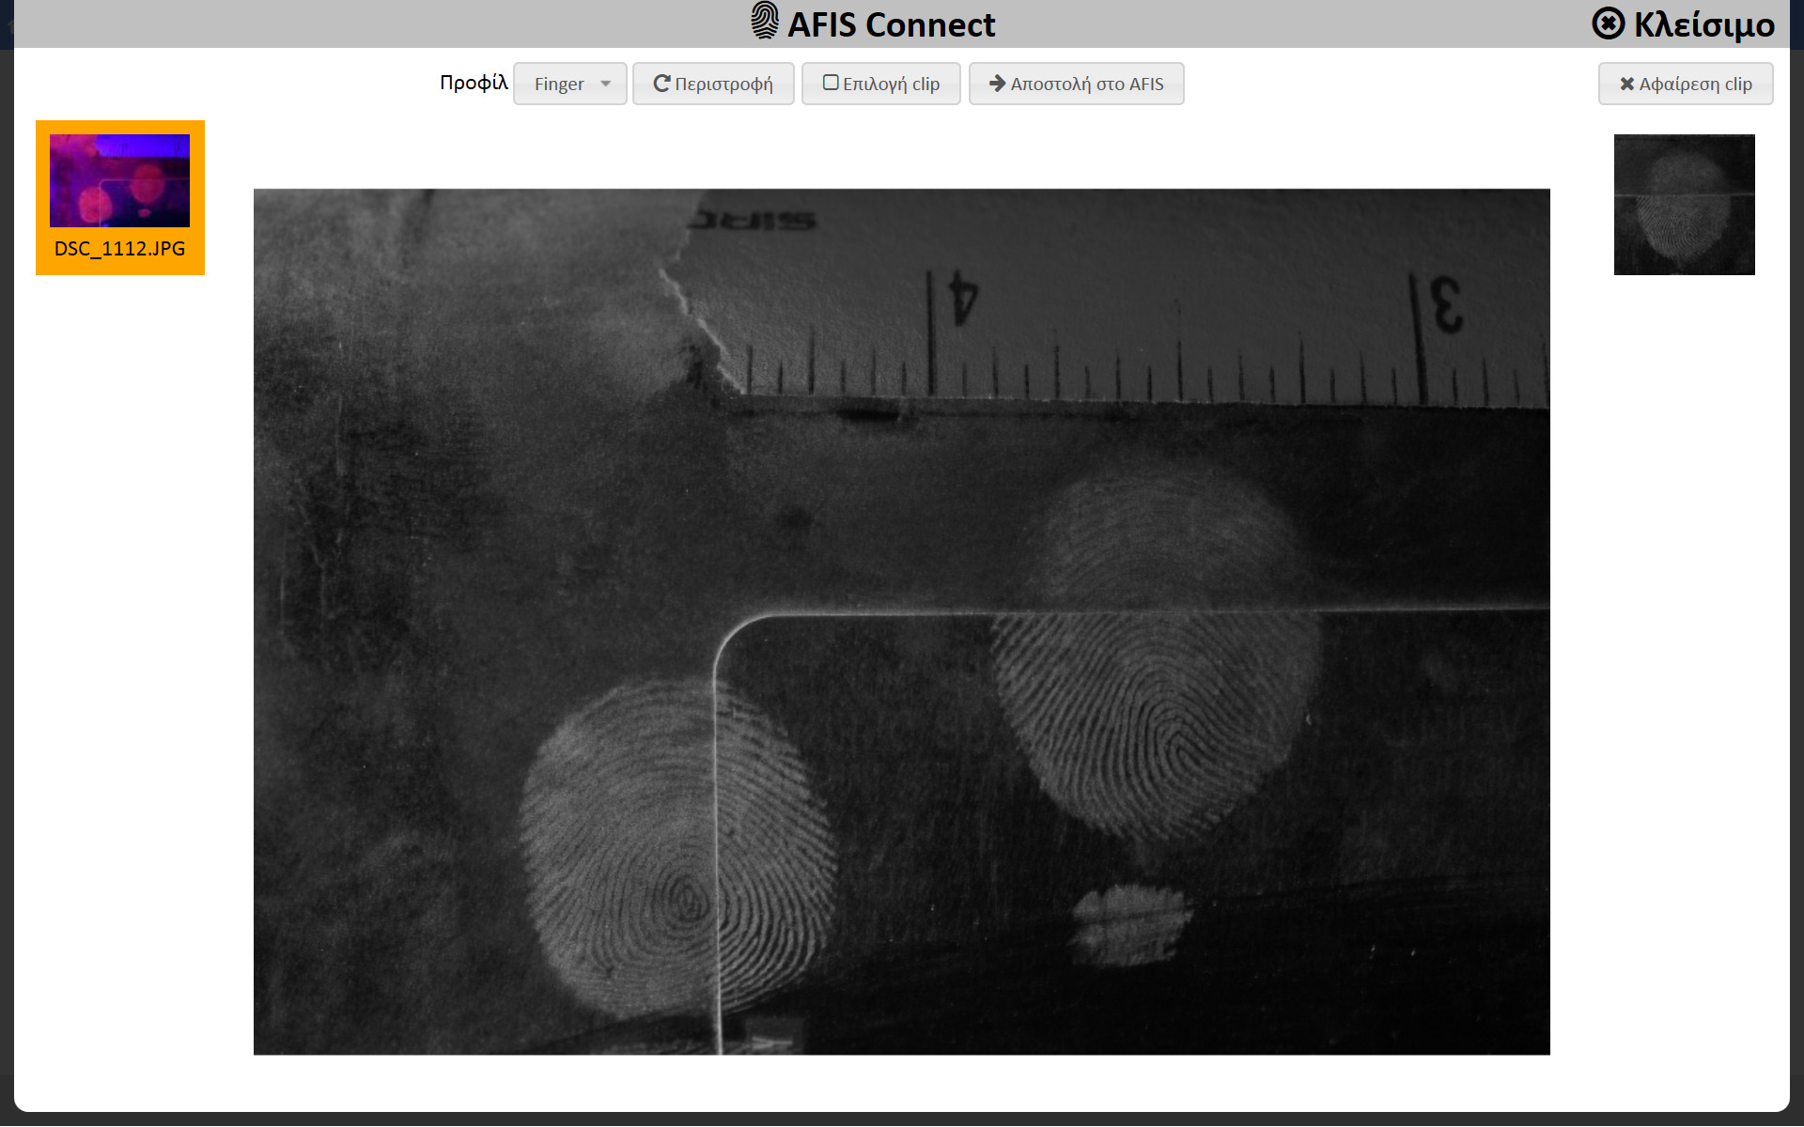Toggle the Επιλογή clip checkbox square
The width and height of the screenshot is (1804, 1127).
pyautogui.click(x=831, y=83)
